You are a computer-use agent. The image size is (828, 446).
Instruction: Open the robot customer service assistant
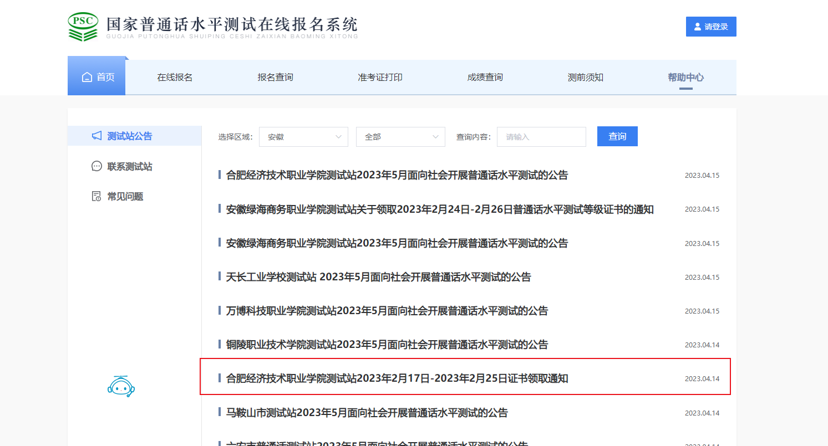121,387
